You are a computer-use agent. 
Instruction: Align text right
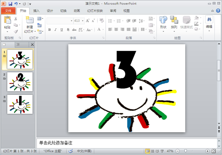coord(122,29)
